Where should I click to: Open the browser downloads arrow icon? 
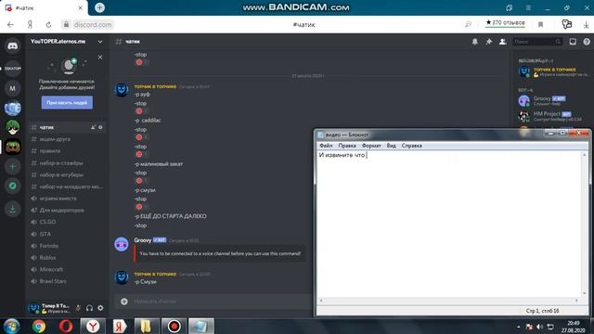point(586,25)
